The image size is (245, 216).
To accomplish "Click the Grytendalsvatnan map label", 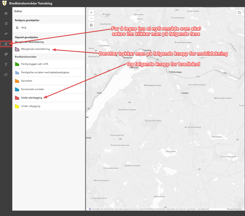I will [99, 198].
